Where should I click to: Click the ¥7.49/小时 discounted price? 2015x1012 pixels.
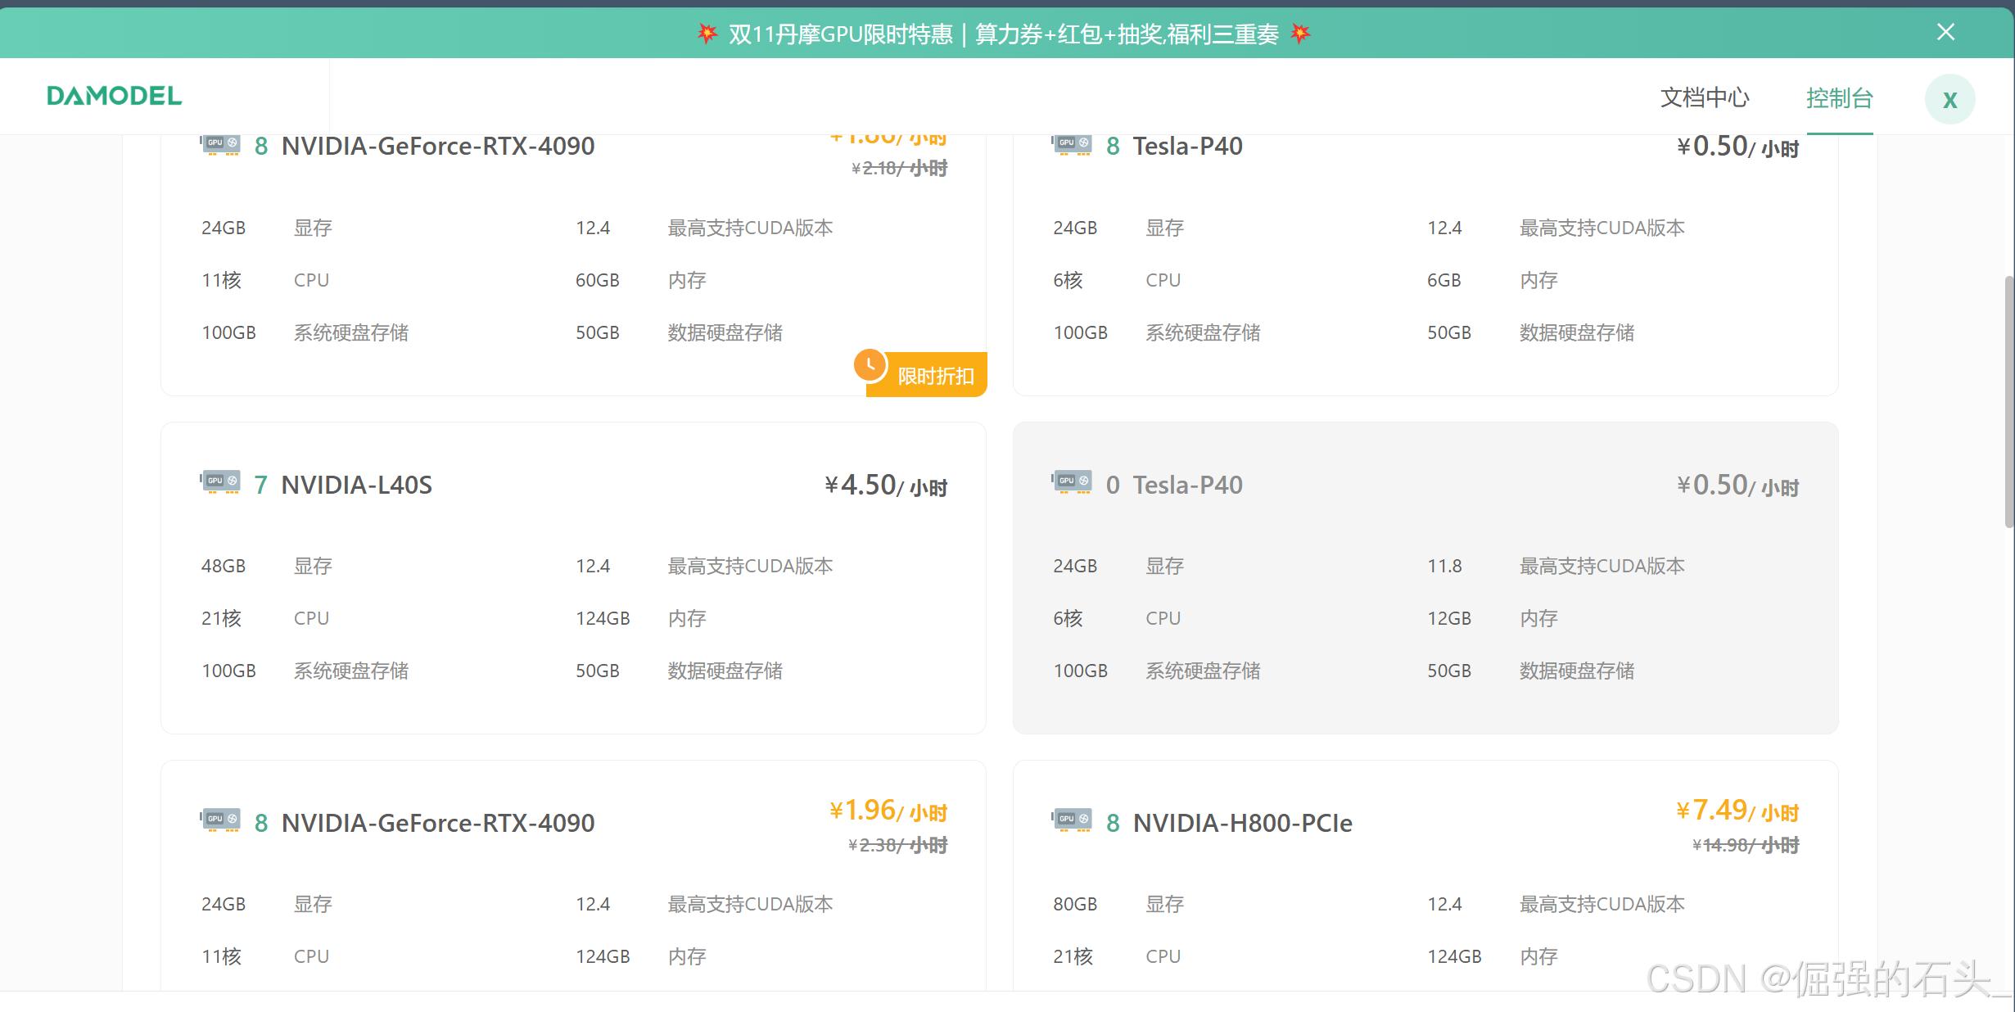[1736, 811]
